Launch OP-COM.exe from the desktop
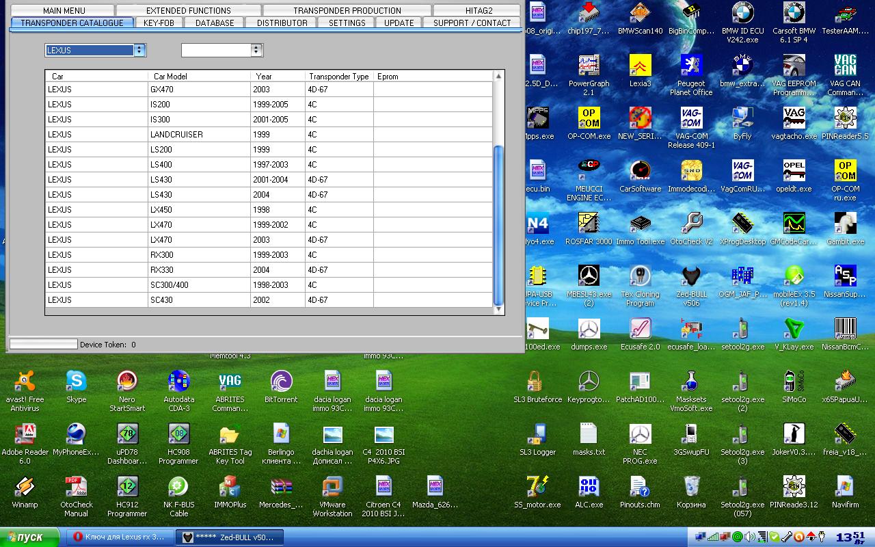The image size is (875, 547). tap(589, 119)
